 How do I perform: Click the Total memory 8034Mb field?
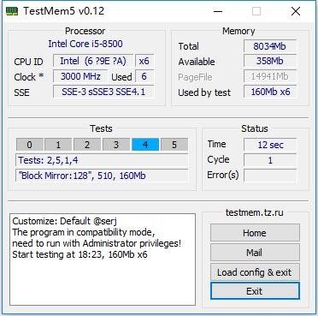click(x=270, y=46)
